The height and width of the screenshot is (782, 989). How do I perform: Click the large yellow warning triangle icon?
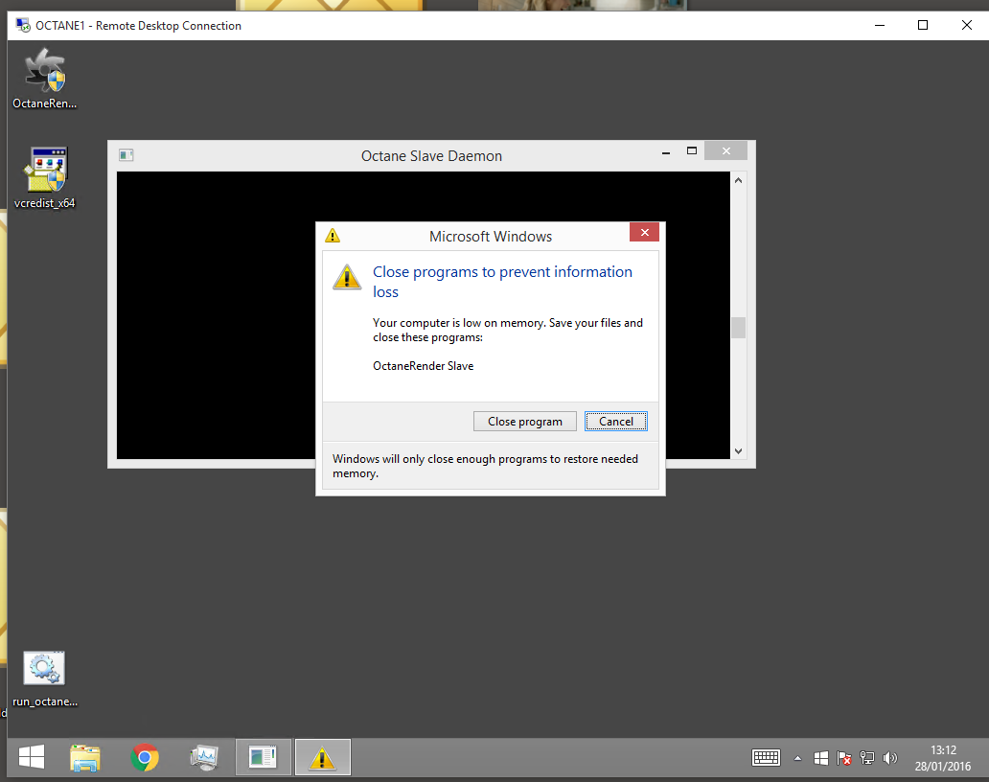pyautogui.click(x=347, y=278)
